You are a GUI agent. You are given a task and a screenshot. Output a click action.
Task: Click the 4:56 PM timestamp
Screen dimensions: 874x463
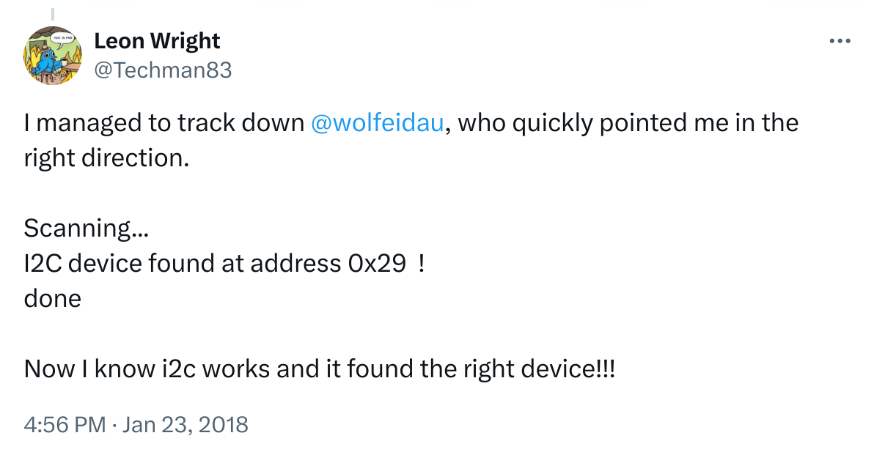[65, 424]
